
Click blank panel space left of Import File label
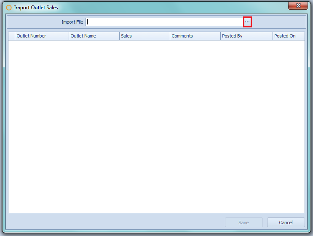[34, 22]
